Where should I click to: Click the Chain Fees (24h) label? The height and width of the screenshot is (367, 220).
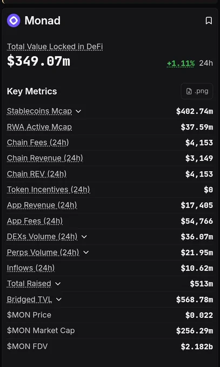pos(38,142)
